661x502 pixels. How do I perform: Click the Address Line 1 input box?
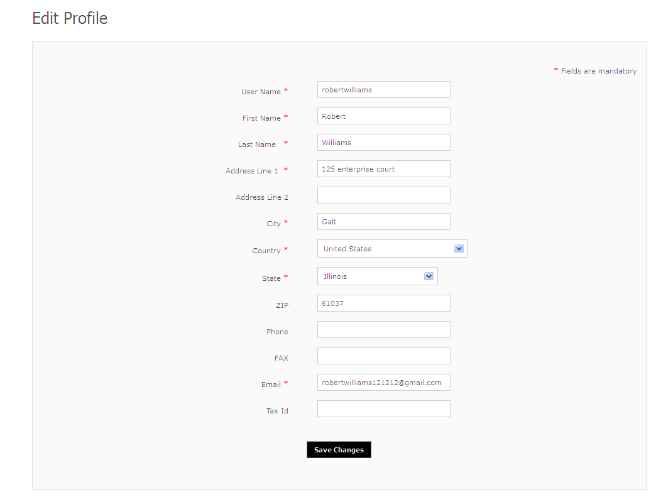(x=383, y=169)
